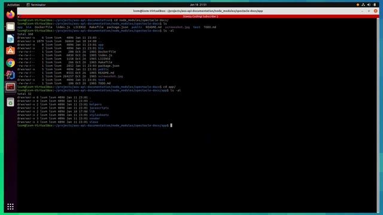Show Applications grid button

pyautogui.click(x=10, y=207)
